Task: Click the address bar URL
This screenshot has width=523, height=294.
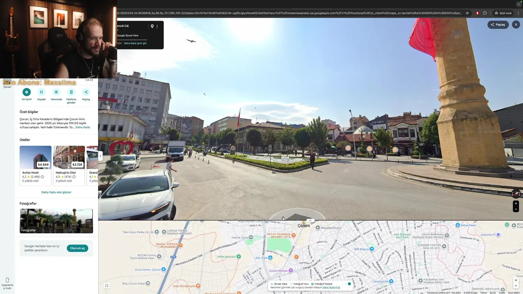Action: [289, 13]
